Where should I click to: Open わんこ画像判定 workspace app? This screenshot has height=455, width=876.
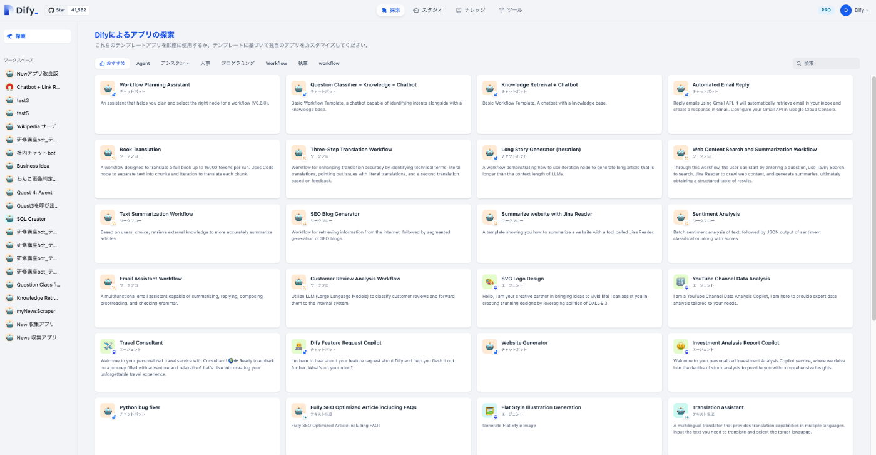(x=37, y=179)
